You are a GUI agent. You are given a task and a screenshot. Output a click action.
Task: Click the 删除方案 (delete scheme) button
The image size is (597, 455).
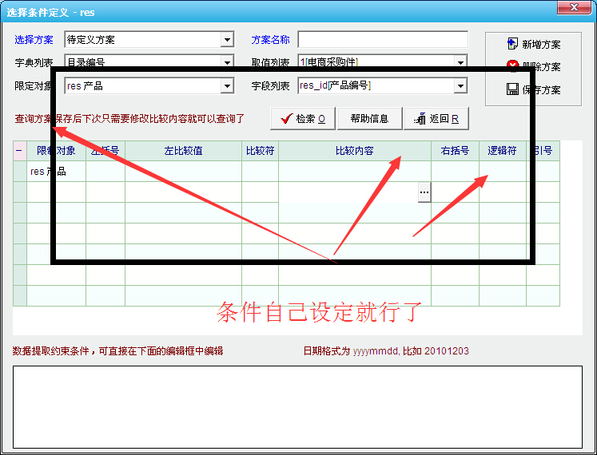point(533,67)
